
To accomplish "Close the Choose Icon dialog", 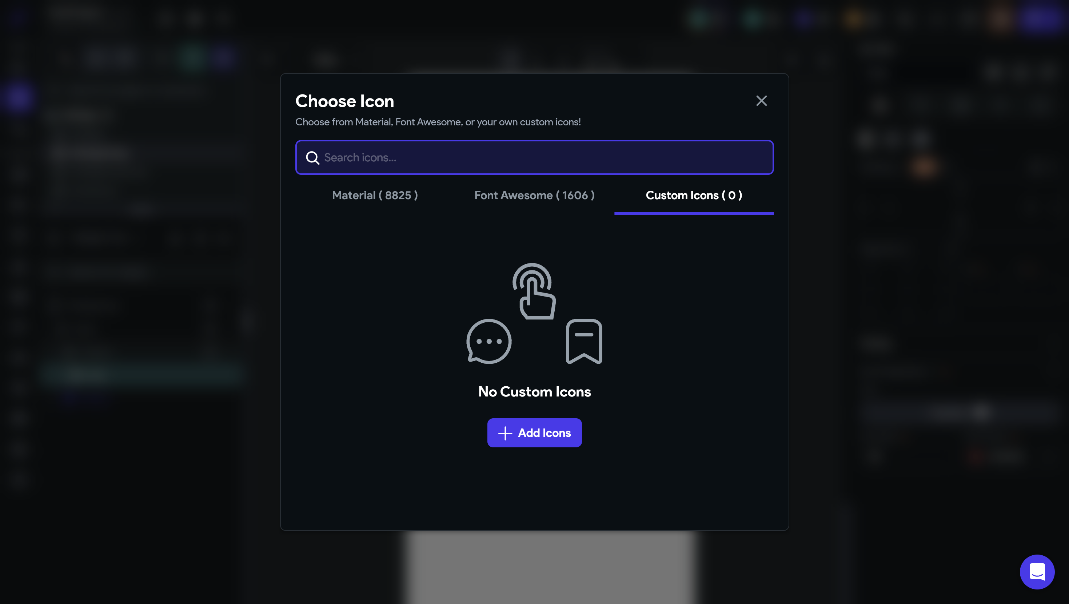I will pos(761,101).
